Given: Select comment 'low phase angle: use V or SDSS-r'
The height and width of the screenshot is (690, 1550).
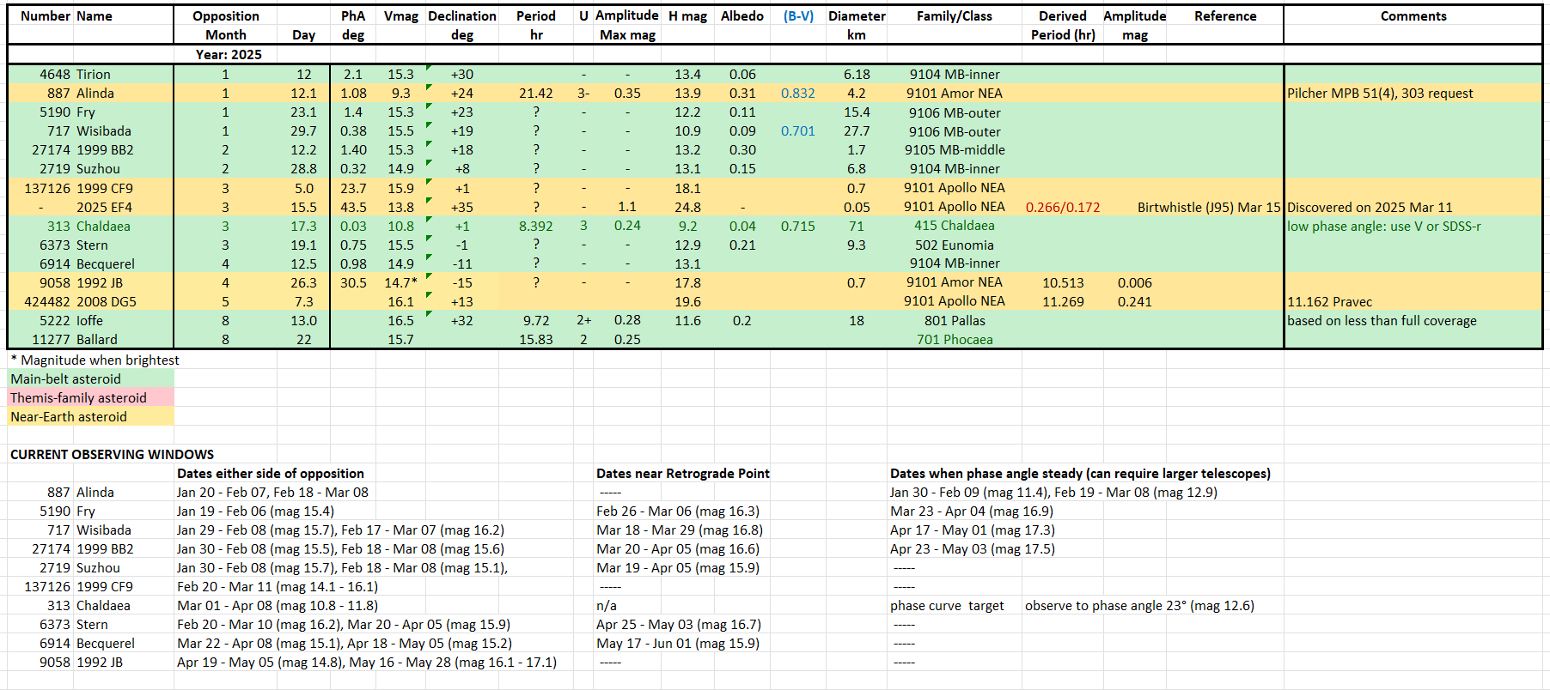Looking at the screenshot, I should (1384, 226).
